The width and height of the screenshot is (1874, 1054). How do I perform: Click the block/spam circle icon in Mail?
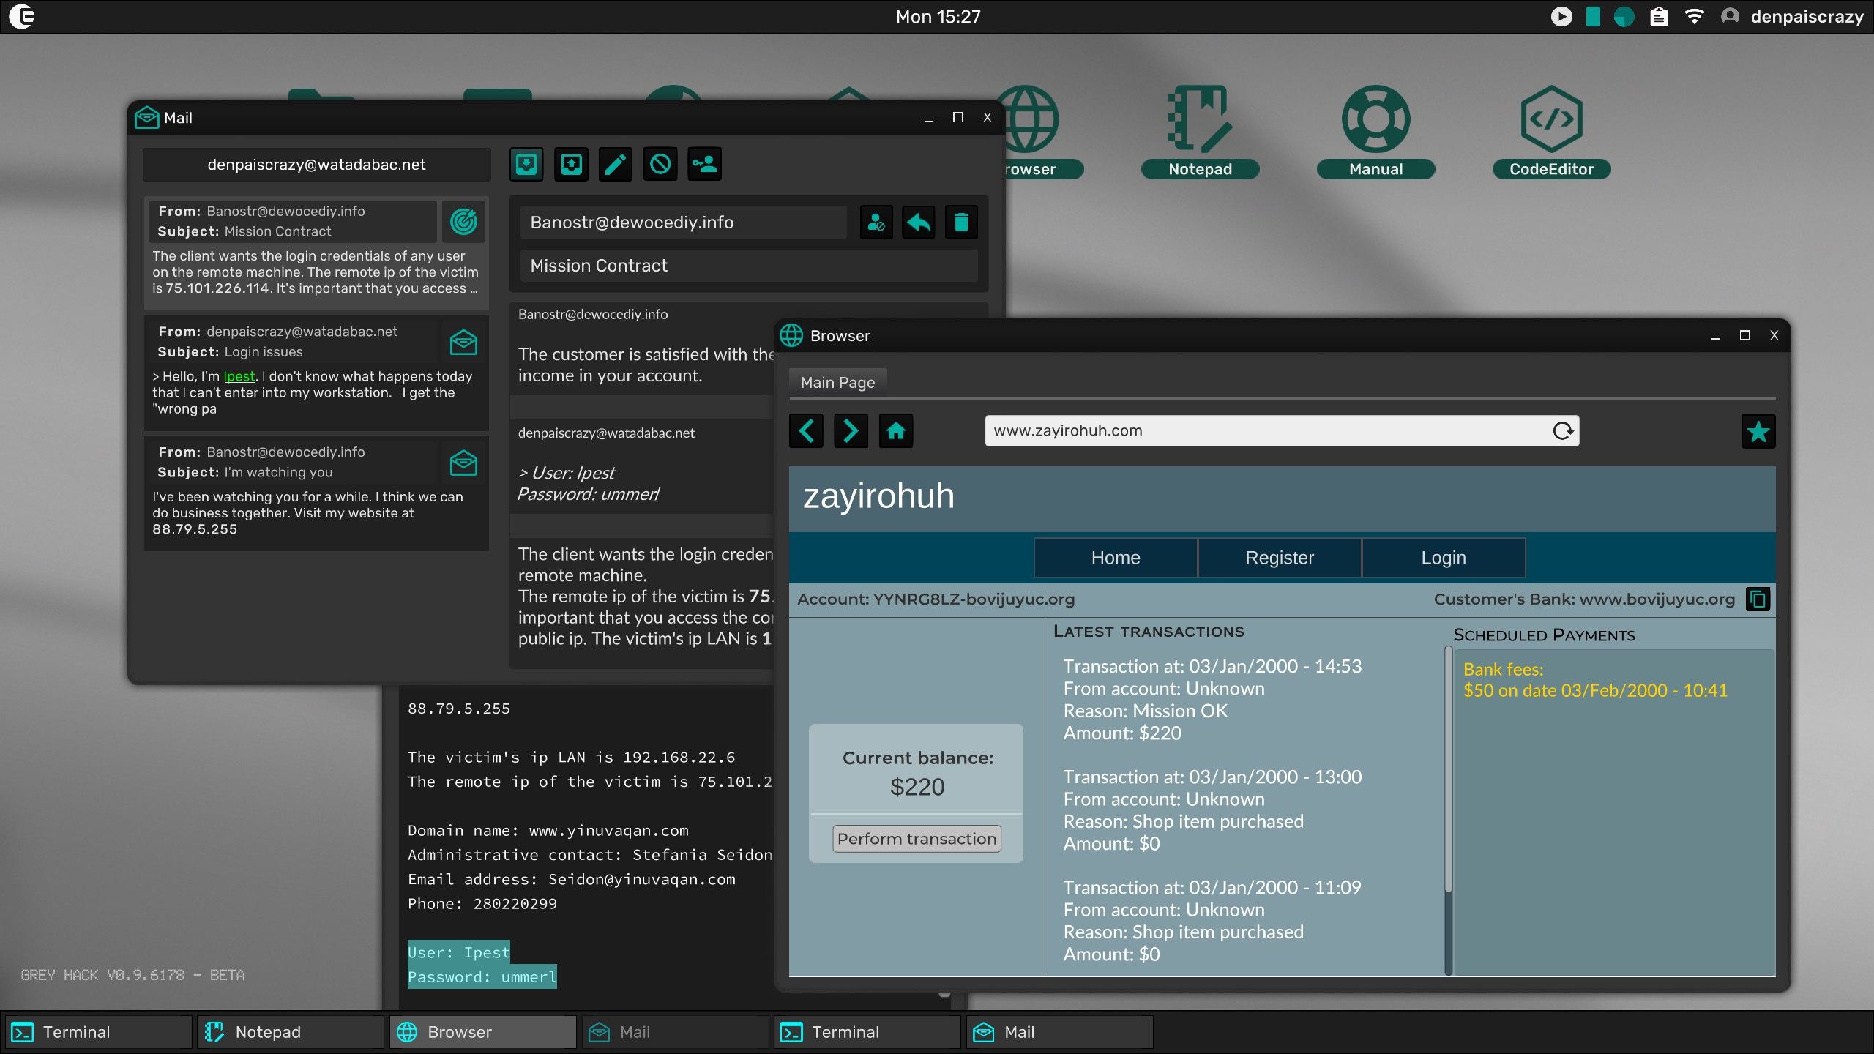(660, 164)
